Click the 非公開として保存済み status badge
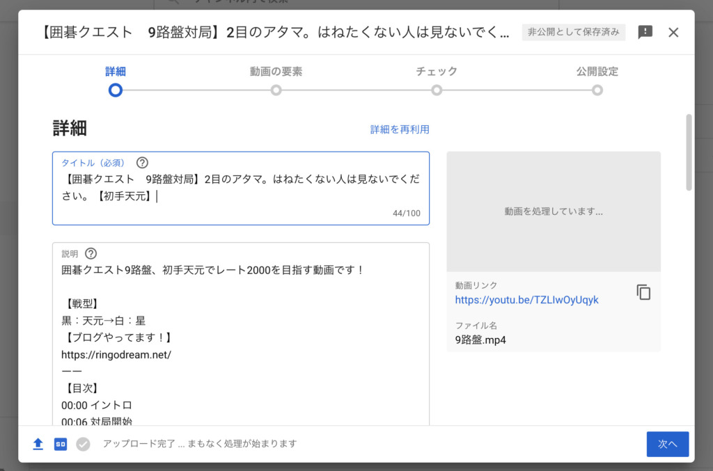The width and height of the screenshot is (713, 471). [x=574, y=32]
